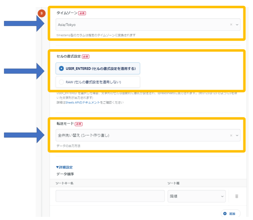This screenshot has width=253, height=220.
Task: Expand the 転送モード dropdown chevron
Action: click(x=237, y=135)
